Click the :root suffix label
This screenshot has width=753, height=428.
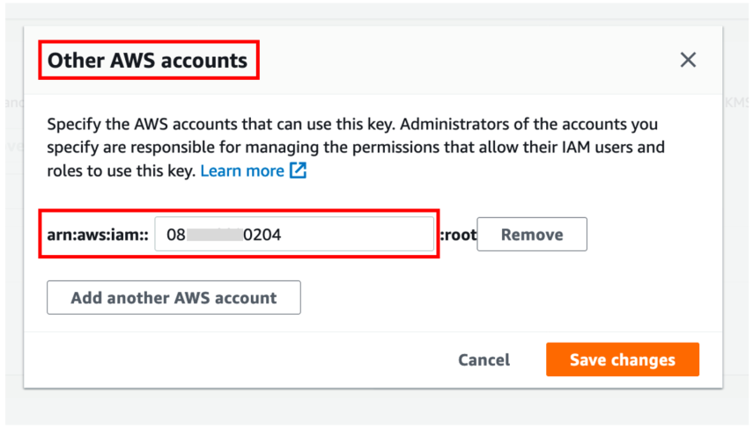458,235
